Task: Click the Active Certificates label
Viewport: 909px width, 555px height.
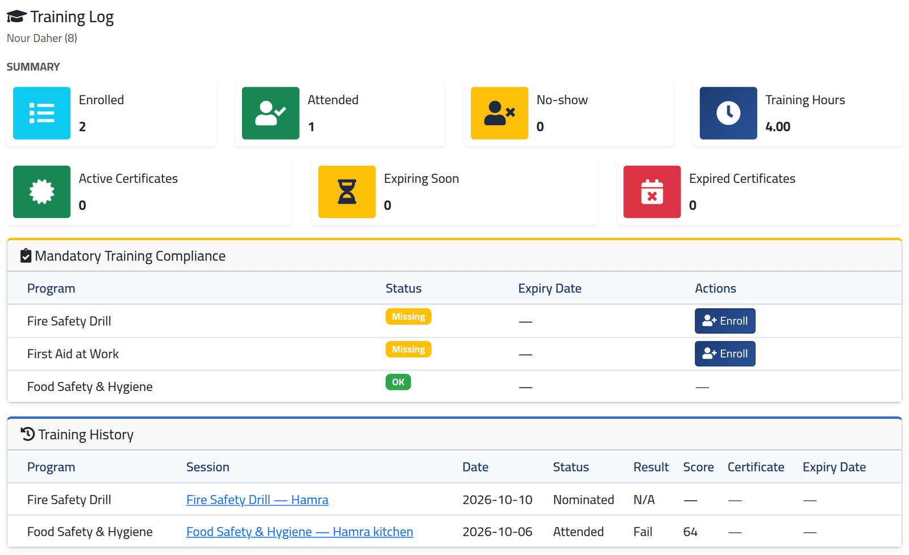Action: 128,179
